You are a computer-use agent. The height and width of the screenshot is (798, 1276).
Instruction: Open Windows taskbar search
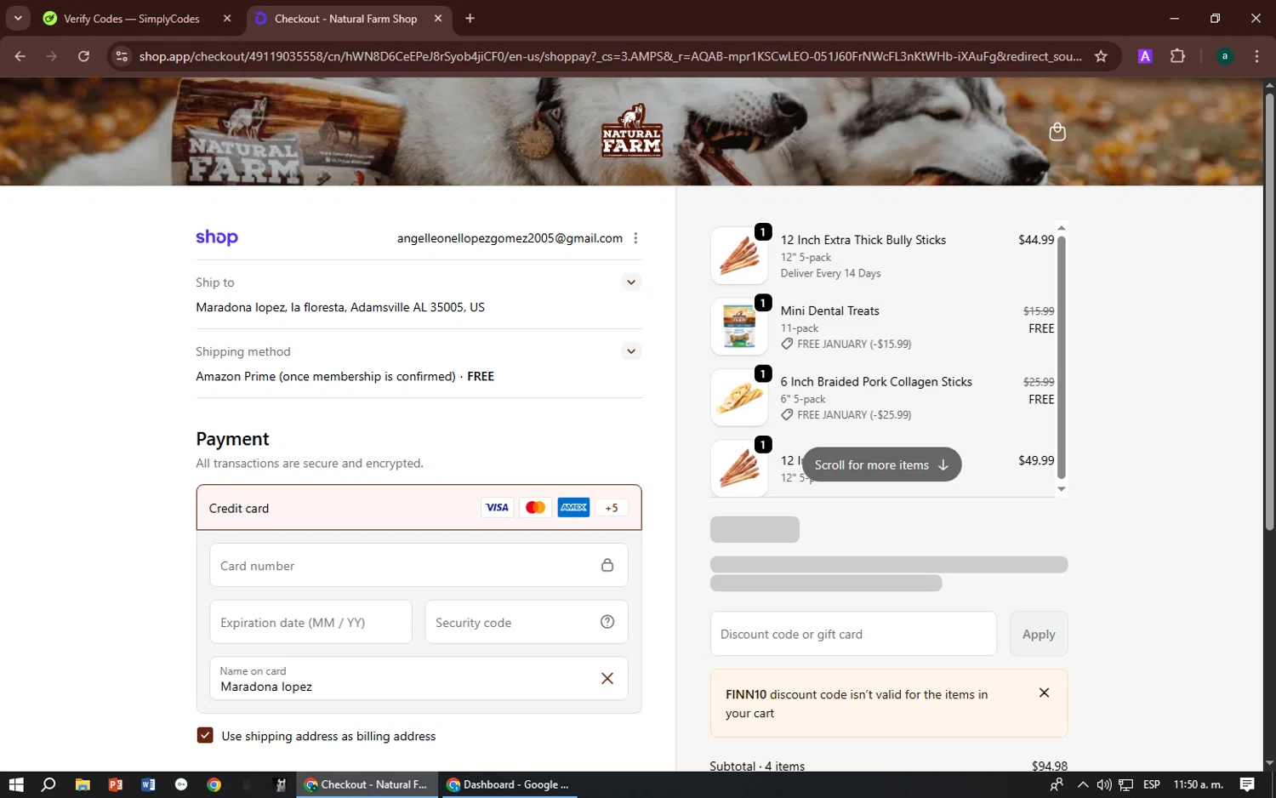point(48,784)
